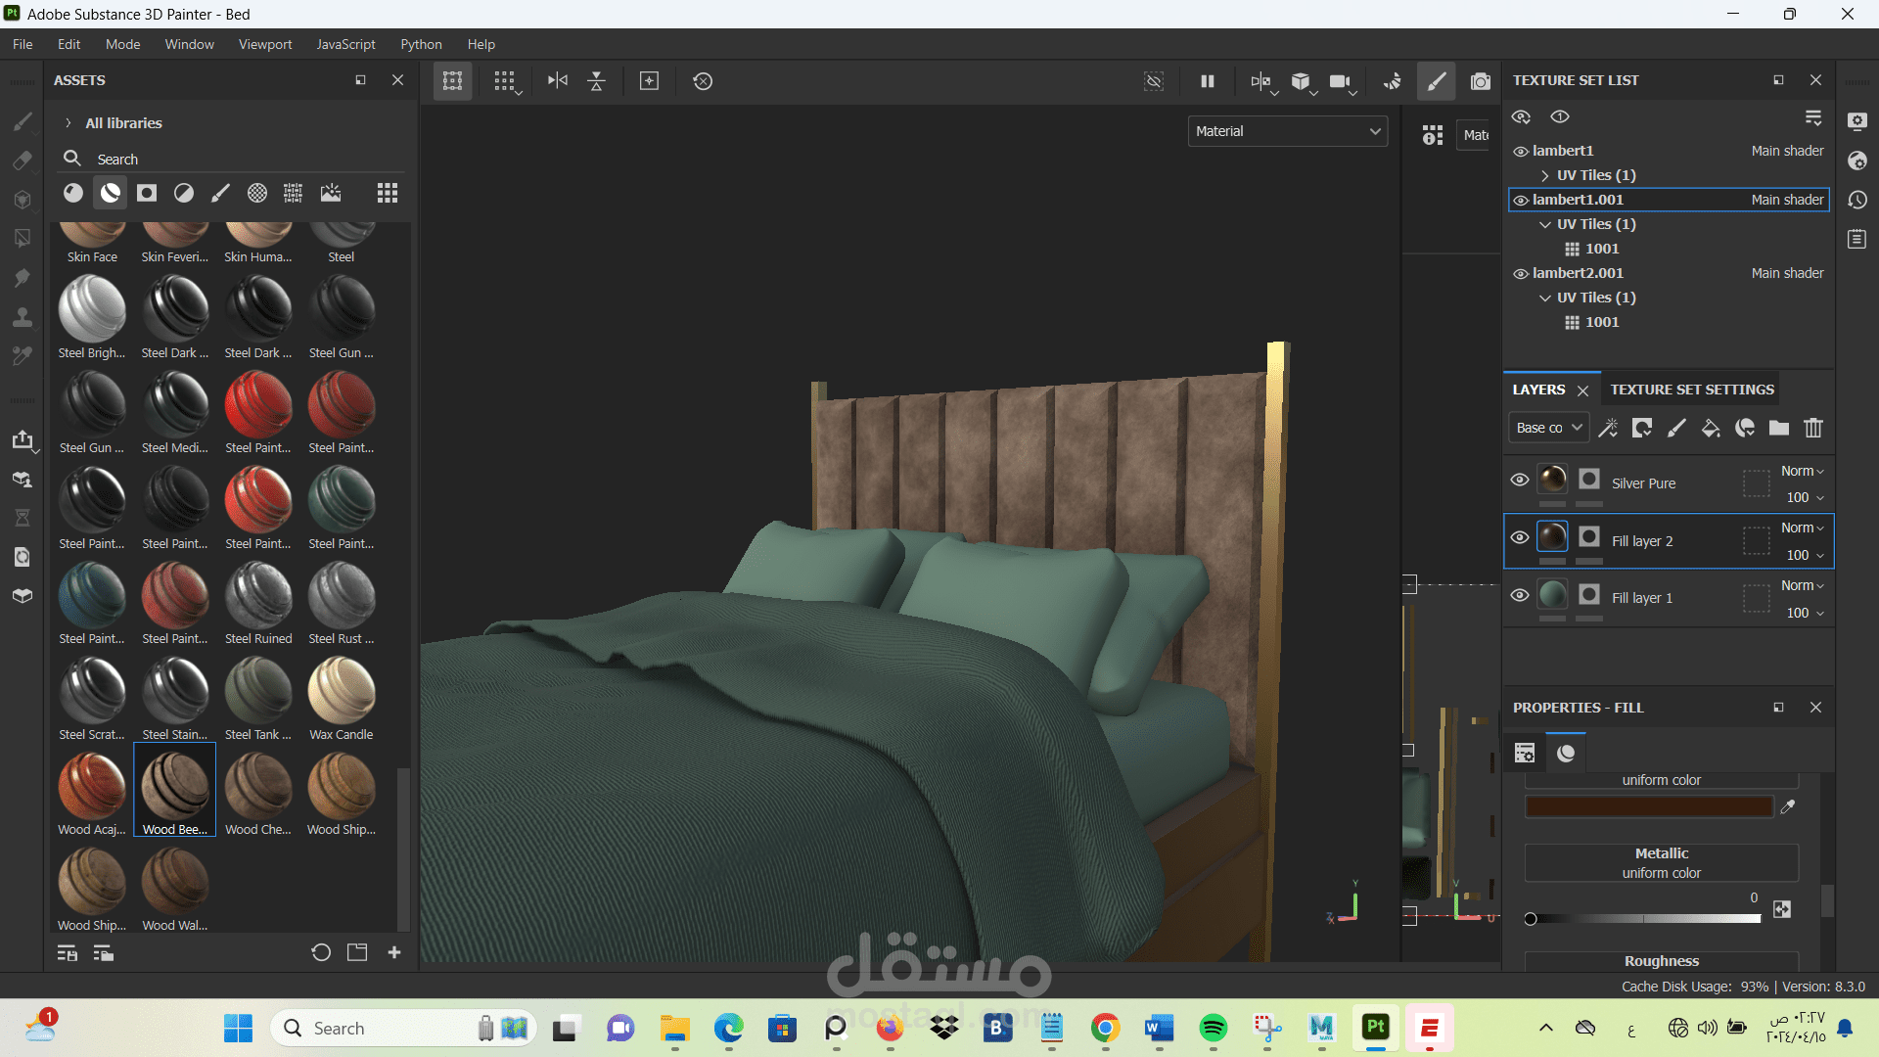Switch to Texture Set Settings tab
The height and width of the screenshot is (1057, 1879).
(1692, 390)
